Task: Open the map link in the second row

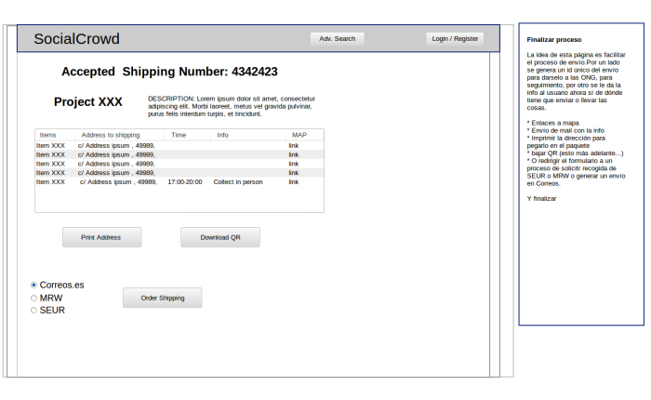Action: [x=294, y=154]
